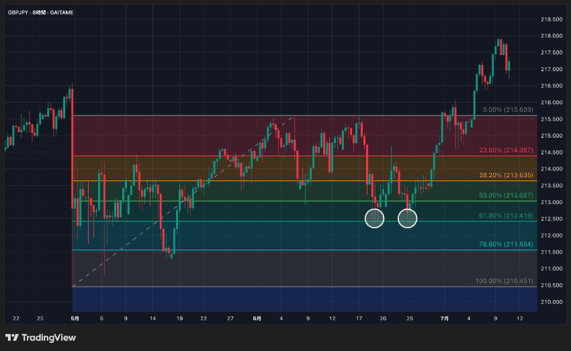Open the TradingView wordmark link
This screenshot has width=571, height=351.
(48, 338)
